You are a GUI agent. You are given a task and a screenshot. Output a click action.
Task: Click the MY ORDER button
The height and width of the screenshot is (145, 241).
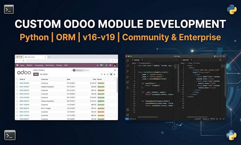click(x=44, y=74)
